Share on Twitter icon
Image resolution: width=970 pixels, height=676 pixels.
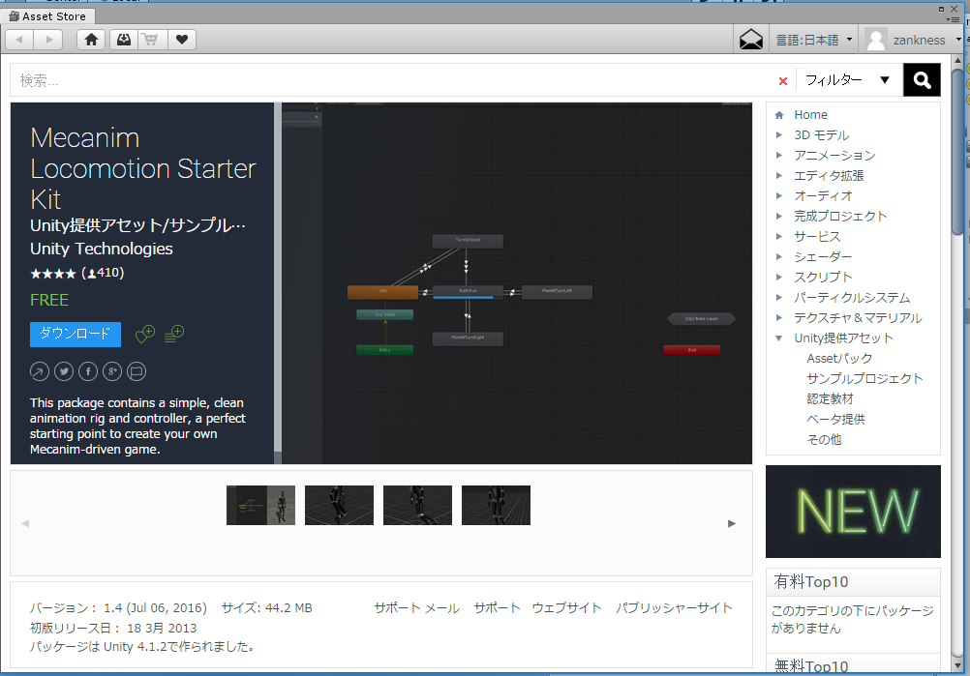point(64,371)
